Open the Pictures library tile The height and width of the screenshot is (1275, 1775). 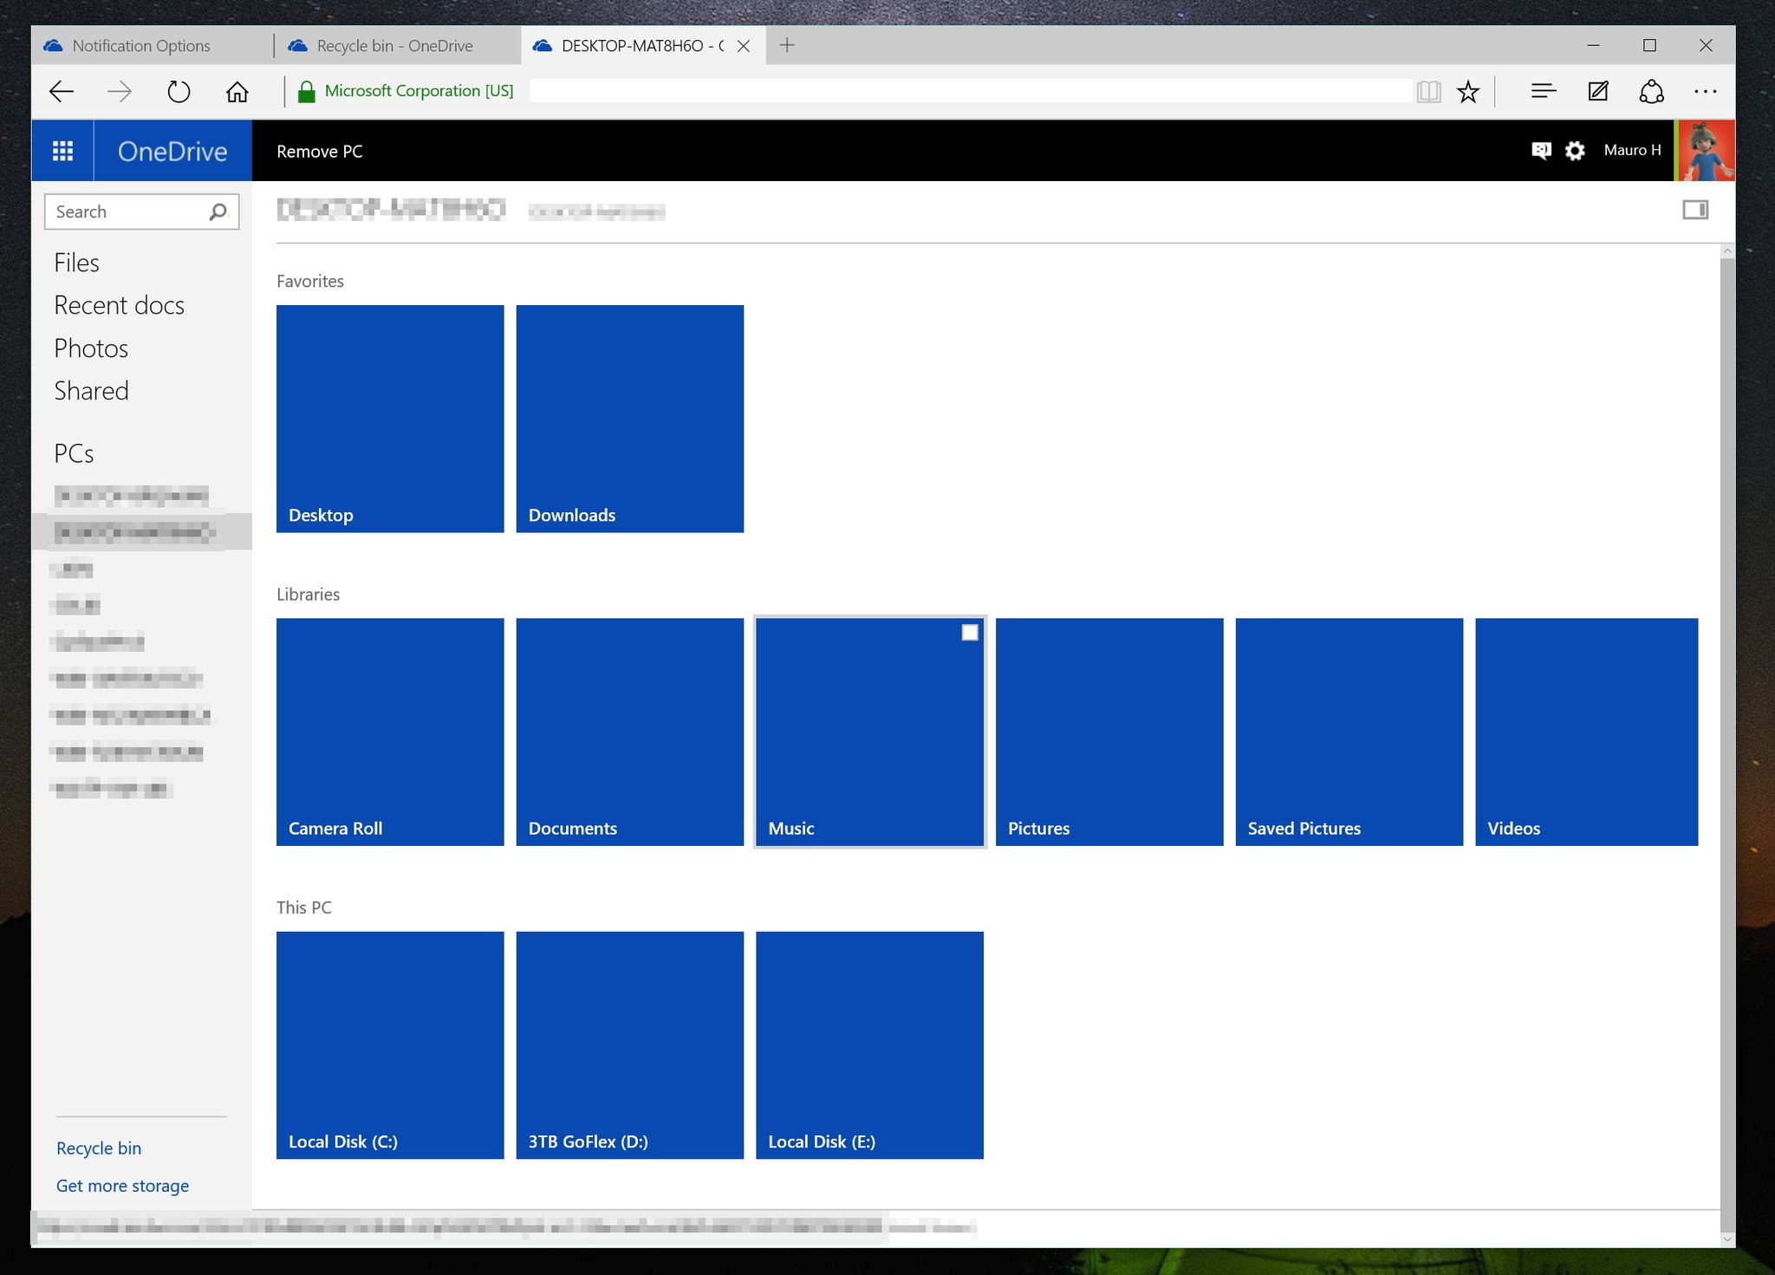tap(1109, 731)
